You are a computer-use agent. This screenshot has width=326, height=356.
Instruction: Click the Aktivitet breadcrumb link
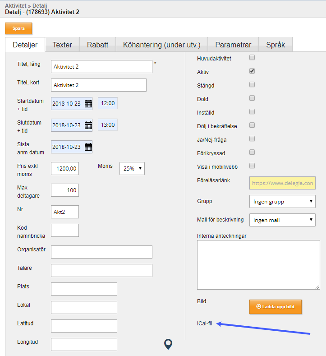(x=16, y=6)
